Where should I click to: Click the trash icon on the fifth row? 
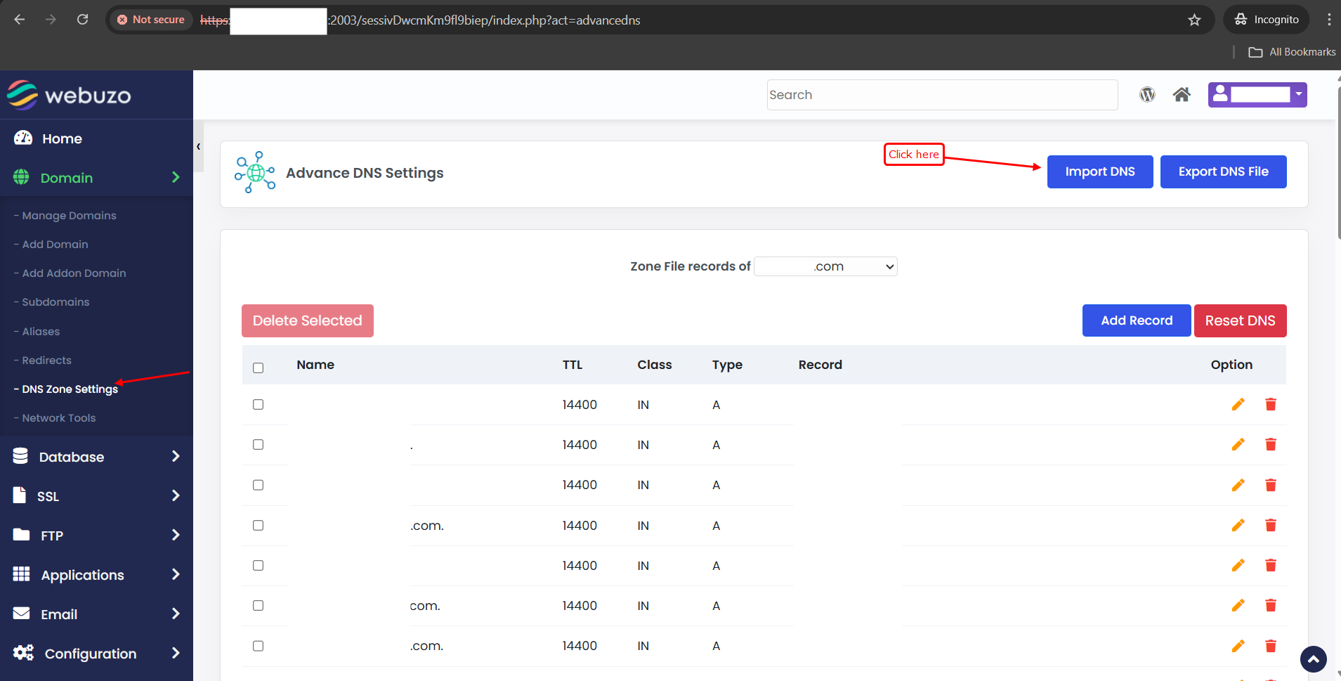[1271, 565]
